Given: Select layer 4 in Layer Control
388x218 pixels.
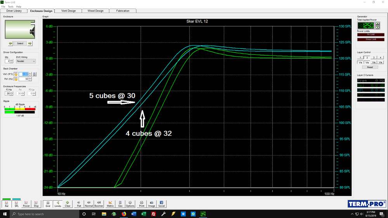Looking at the screenshot, I should [381, 57].
